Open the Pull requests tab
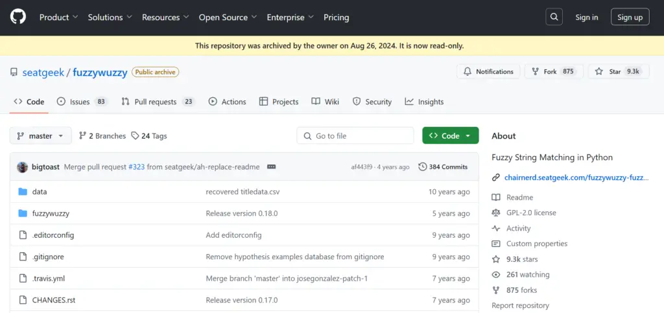The width and height of the screenshot is (664, 313). tap(158, 102)
